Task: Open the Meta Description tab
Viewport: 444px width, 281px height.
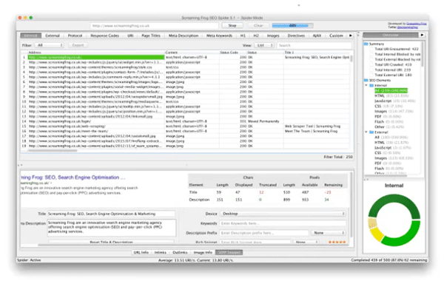Action: (184, 35)
